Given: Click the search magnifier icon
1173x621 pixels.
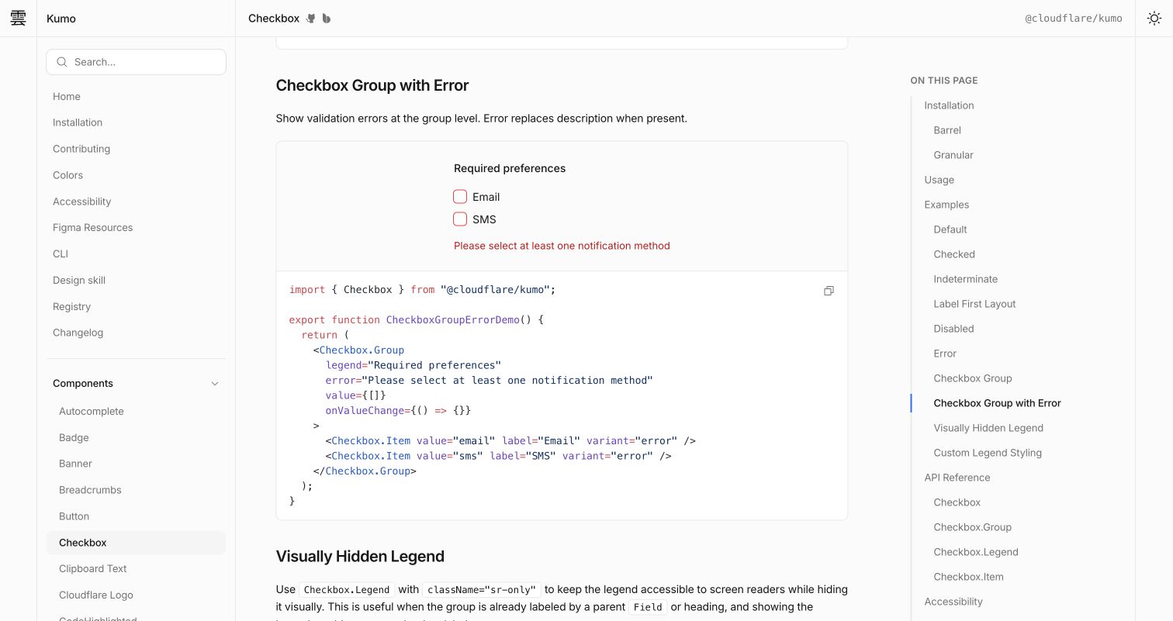Looking at the screenshot, I should [x=61, y=62].
